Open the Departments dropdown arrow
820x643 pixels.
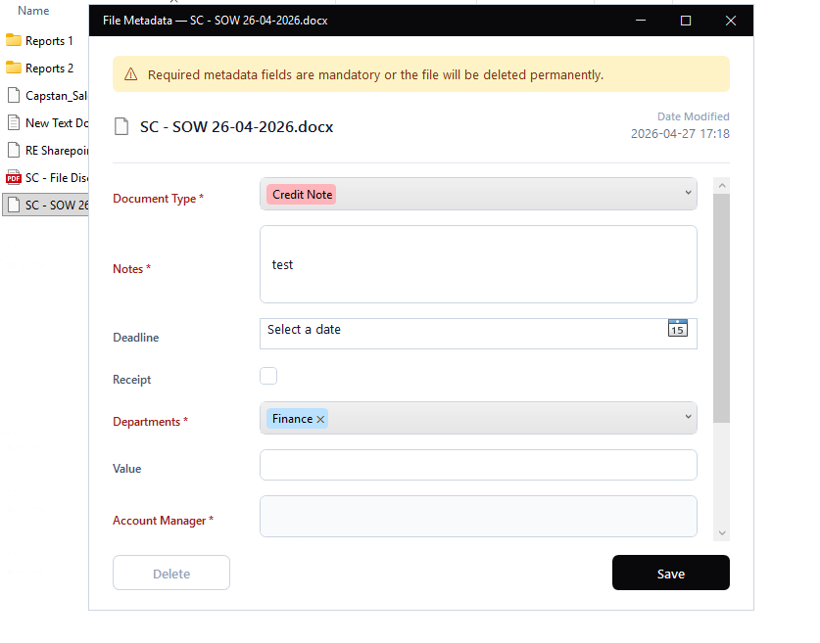(688, 418)
